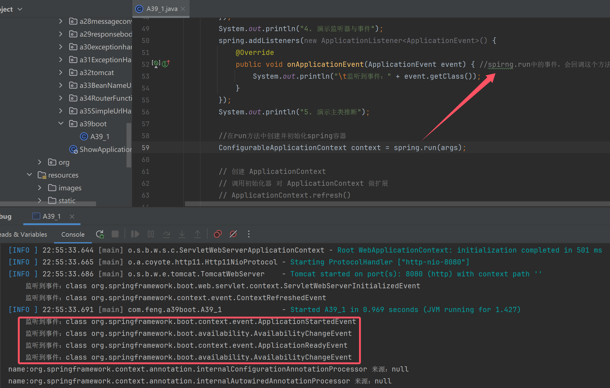610x388 pixels.
Task: Click the ApplicationReadyEvent console line
Action: click(187, 345)
